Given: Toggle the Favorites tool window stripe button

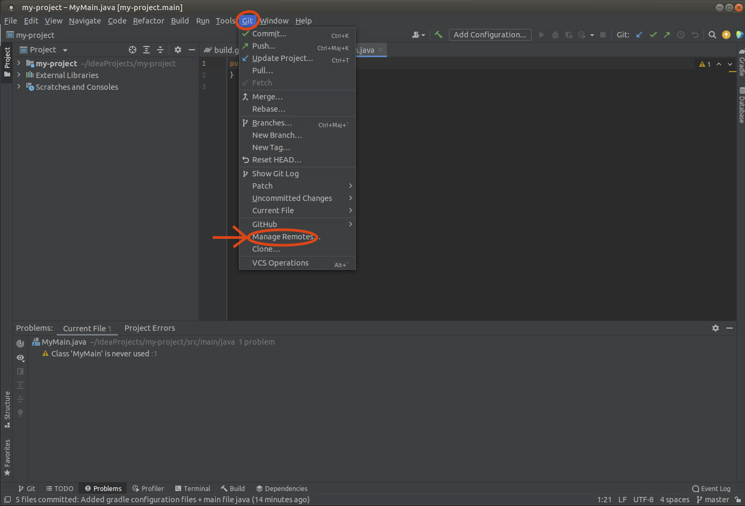Looking at the screenshot, I should pyautogui.click(x=7, y=457).
